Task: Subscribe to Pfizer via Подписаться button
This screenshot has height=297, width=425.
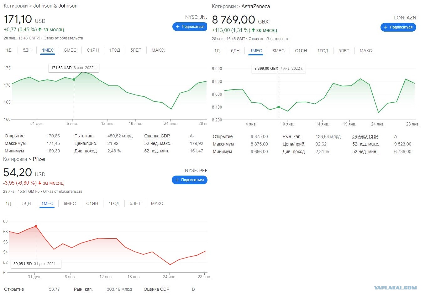Action: tap(190, 180)
